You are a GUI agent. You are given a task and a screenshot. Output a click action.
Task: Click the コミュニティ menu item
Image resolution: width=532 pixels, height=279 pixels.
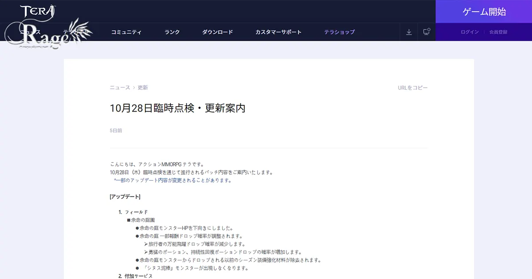point(126,32)
